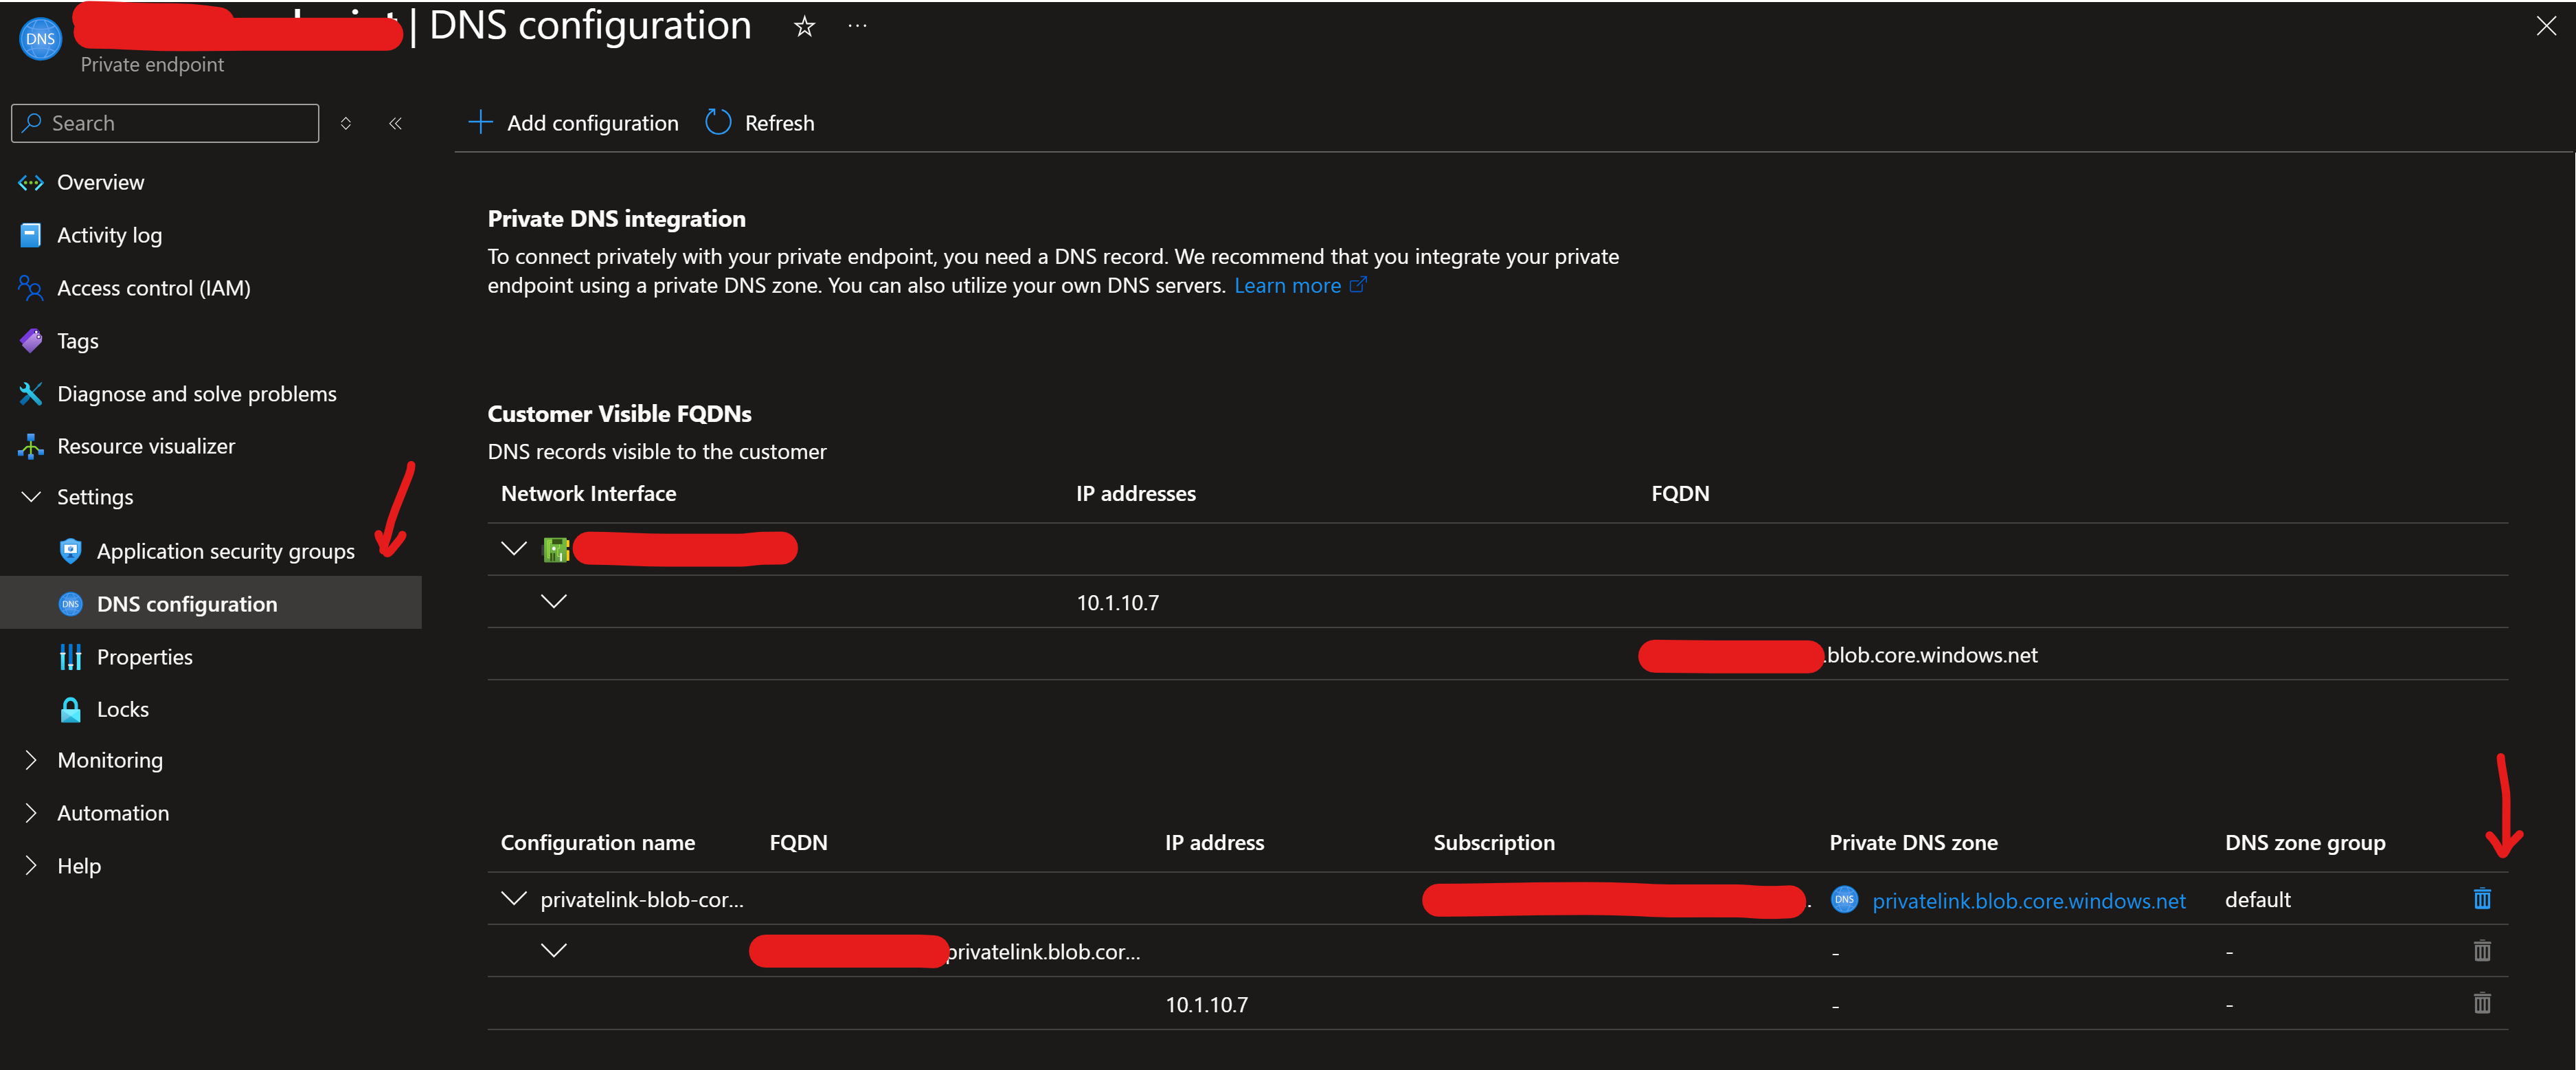Image resolution: width=2576 pixels, height=1070 pixels.
Task: Click the Locks padlock icon
Action: [69, 708]
